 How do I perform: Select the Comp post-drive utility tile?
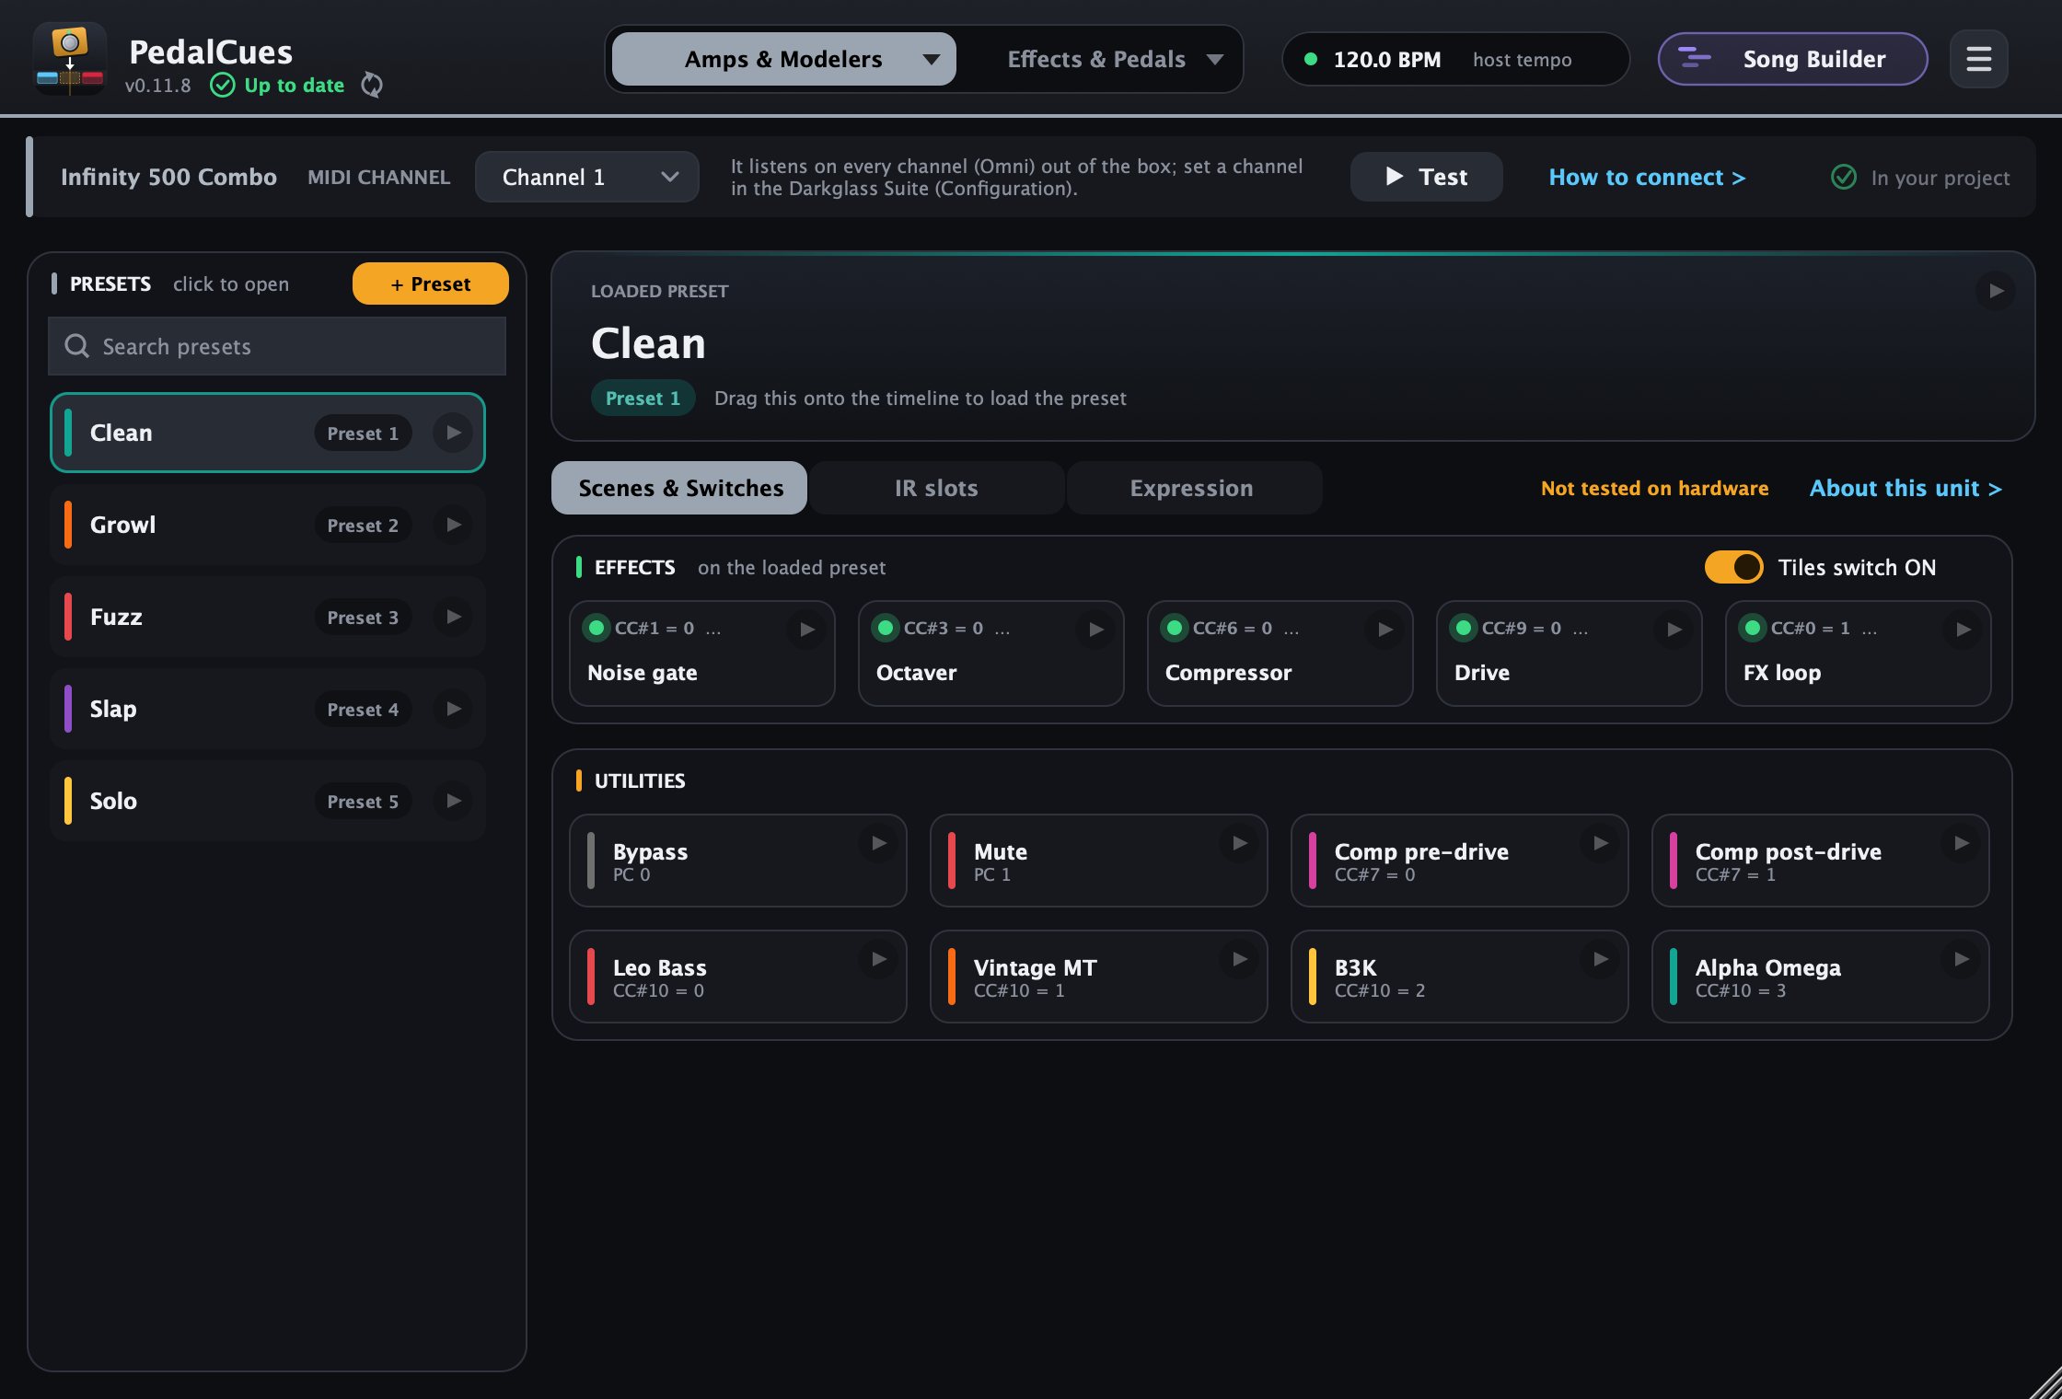click(1820, 861)
